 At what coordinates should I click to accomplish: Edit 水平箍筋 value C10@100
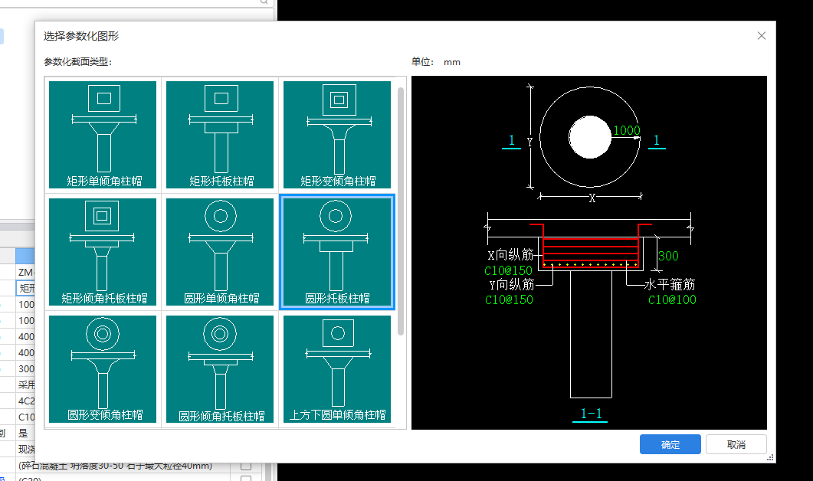pos(672,299)
